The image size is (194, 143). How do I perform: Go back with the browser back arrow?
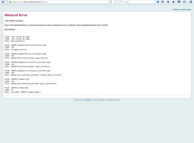pos(3,2)
